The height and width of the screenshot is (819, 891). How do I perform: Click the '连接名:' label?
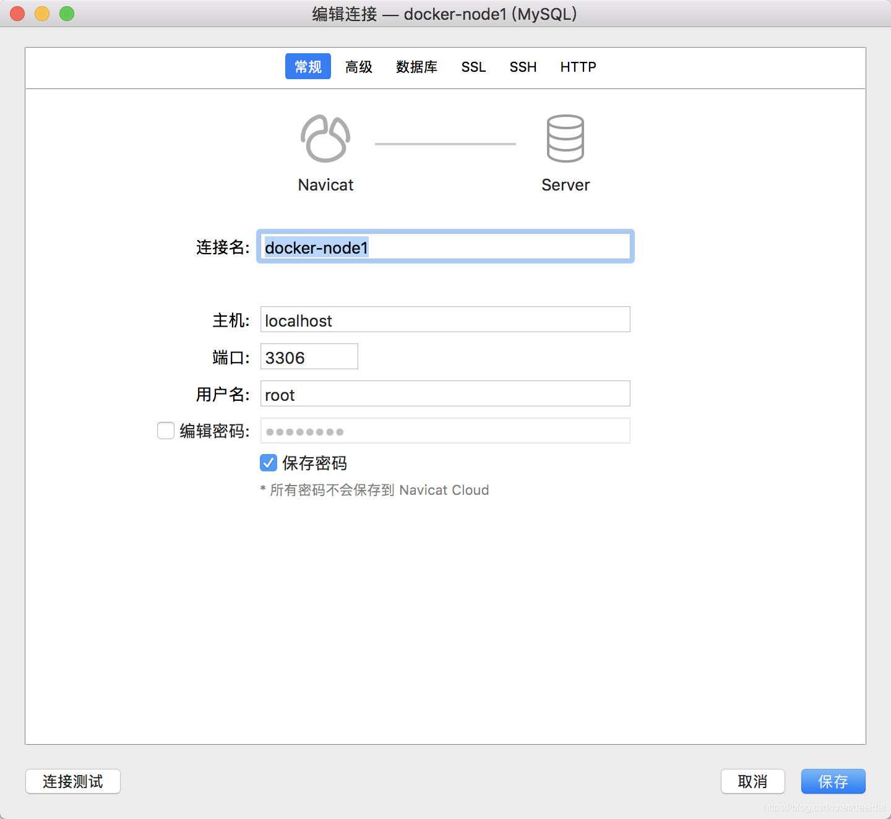(x=223, y=247)
